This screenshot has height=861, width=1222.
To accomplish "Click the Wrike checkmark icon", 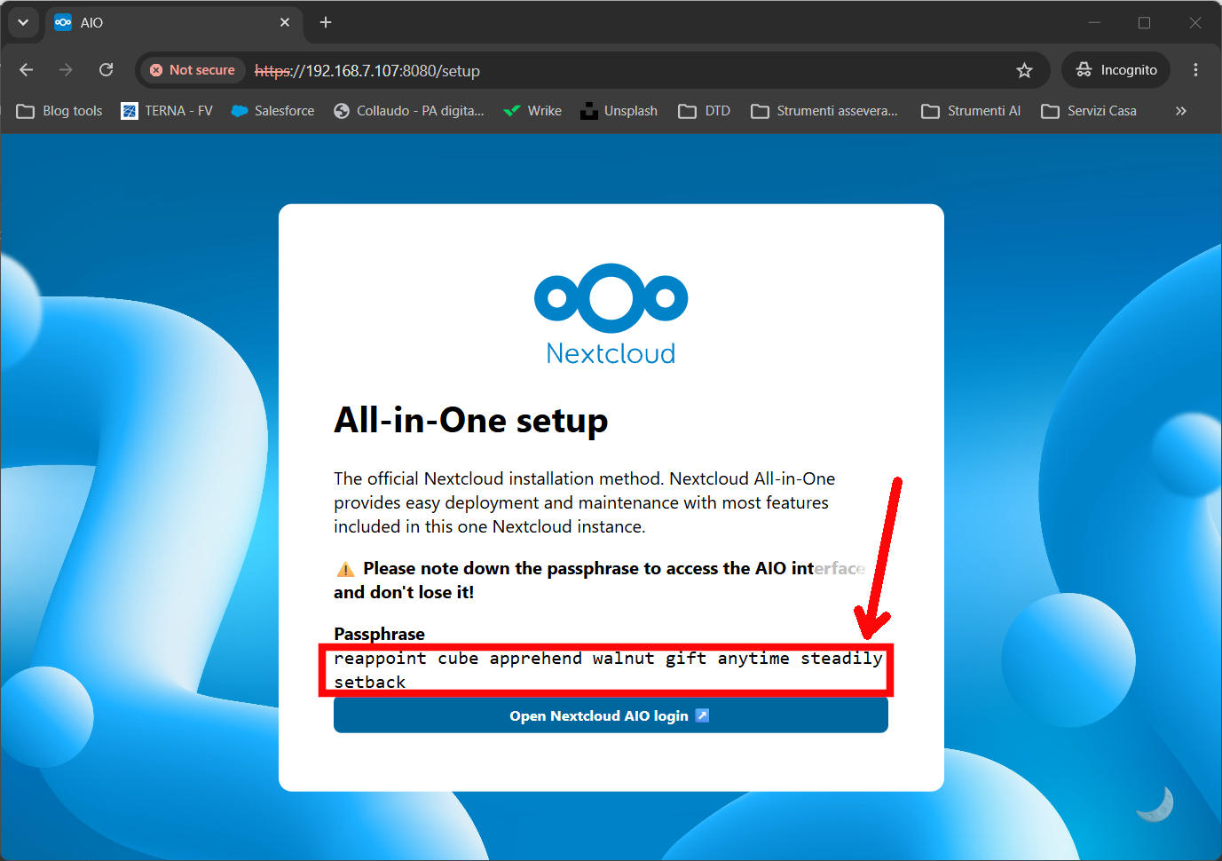I will tap(511, 111).
